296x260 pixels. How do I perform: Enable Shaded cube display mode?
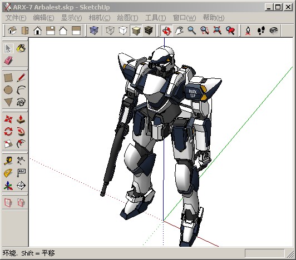(136, 31)
